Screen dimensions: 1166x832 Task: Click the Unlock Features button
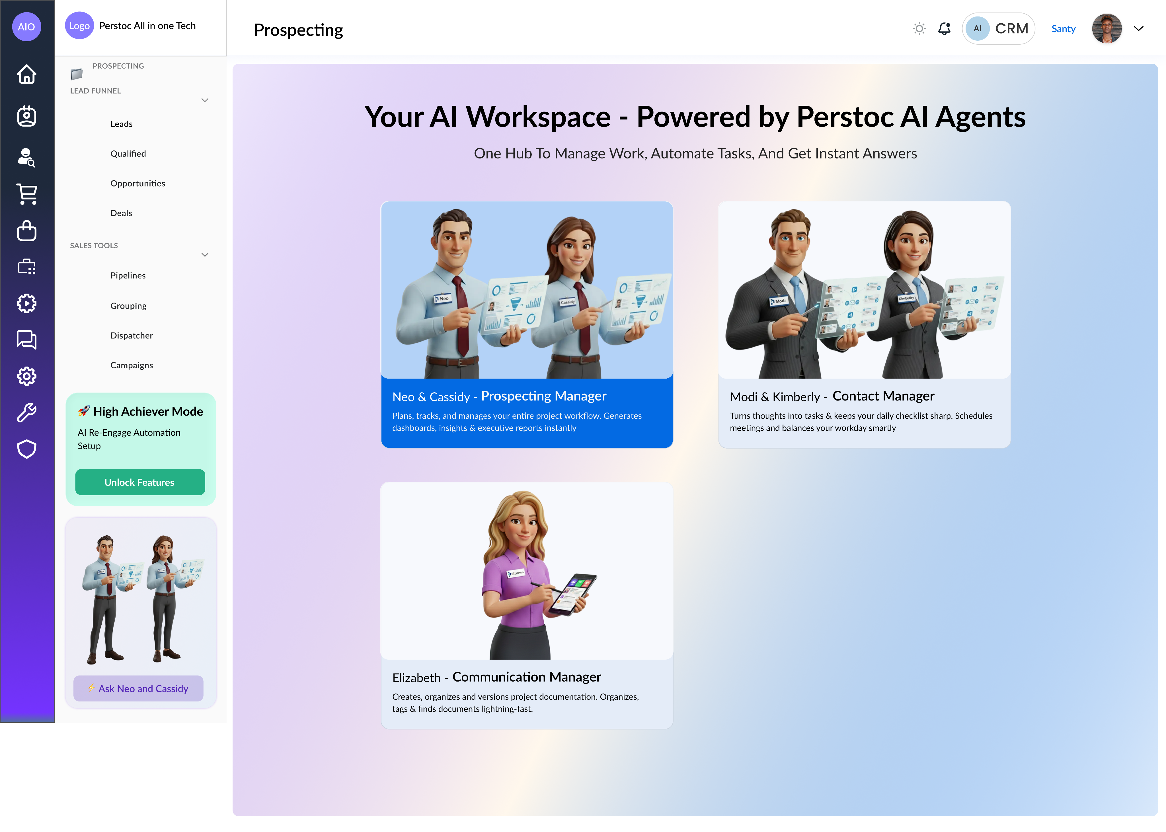(x=140, y=482)
